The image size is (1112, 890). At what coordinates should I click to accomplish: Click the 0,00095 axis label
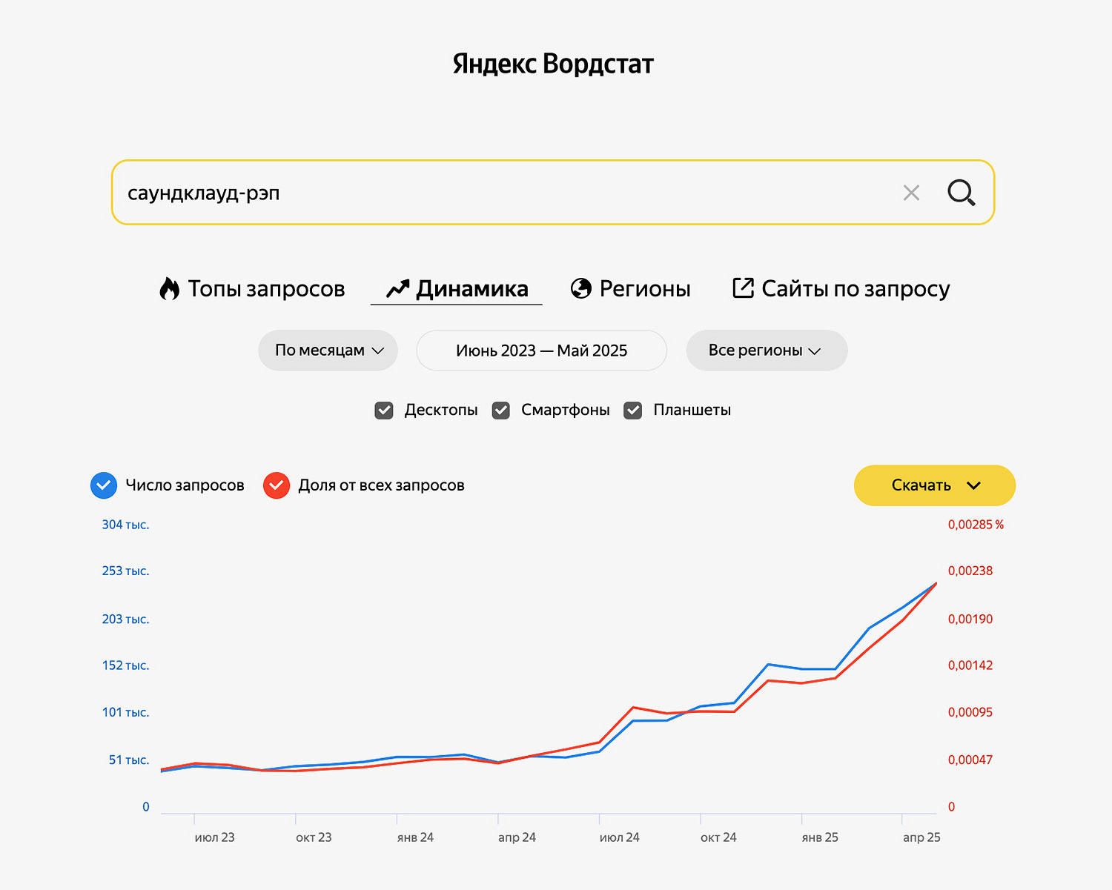coord(970,713)
